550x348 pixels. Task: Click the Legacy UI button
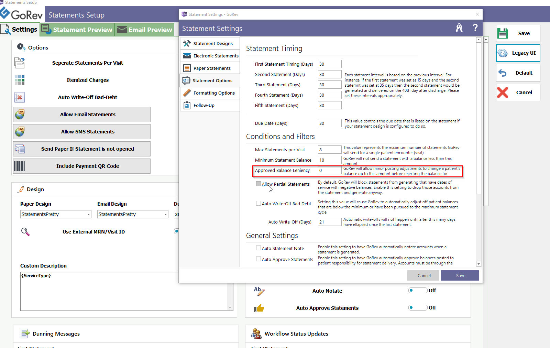[x=518, y=53]
